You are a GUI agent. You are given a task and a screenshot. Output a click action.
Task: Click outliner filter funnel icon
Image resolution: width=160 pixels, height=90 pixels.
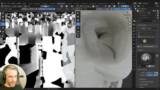157,6
